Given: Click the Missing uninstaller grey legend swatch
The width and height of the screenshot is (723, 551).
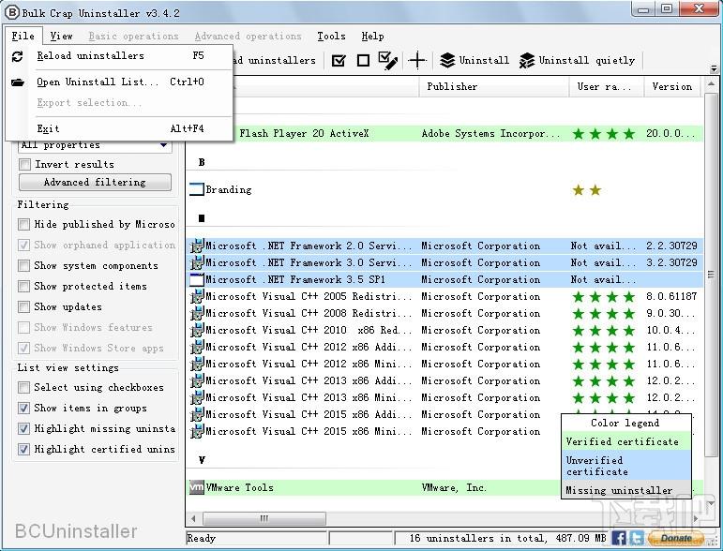Looking at the screenshot, I should tap(626, 490).
